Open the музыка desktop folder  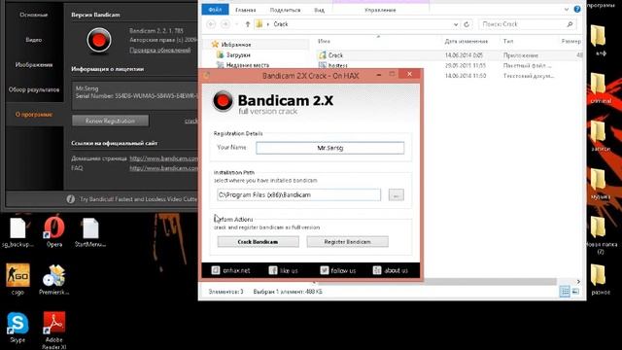[x=601, y=184]
